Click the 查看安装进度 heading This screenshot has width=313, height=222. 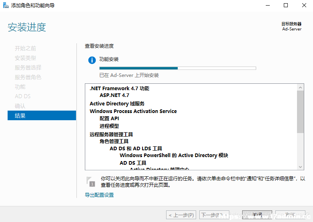coord(99,46)
